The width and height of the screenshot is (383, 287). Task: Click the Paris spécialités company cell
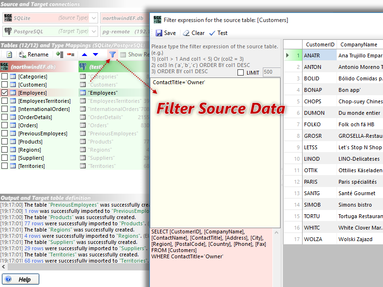360,182
